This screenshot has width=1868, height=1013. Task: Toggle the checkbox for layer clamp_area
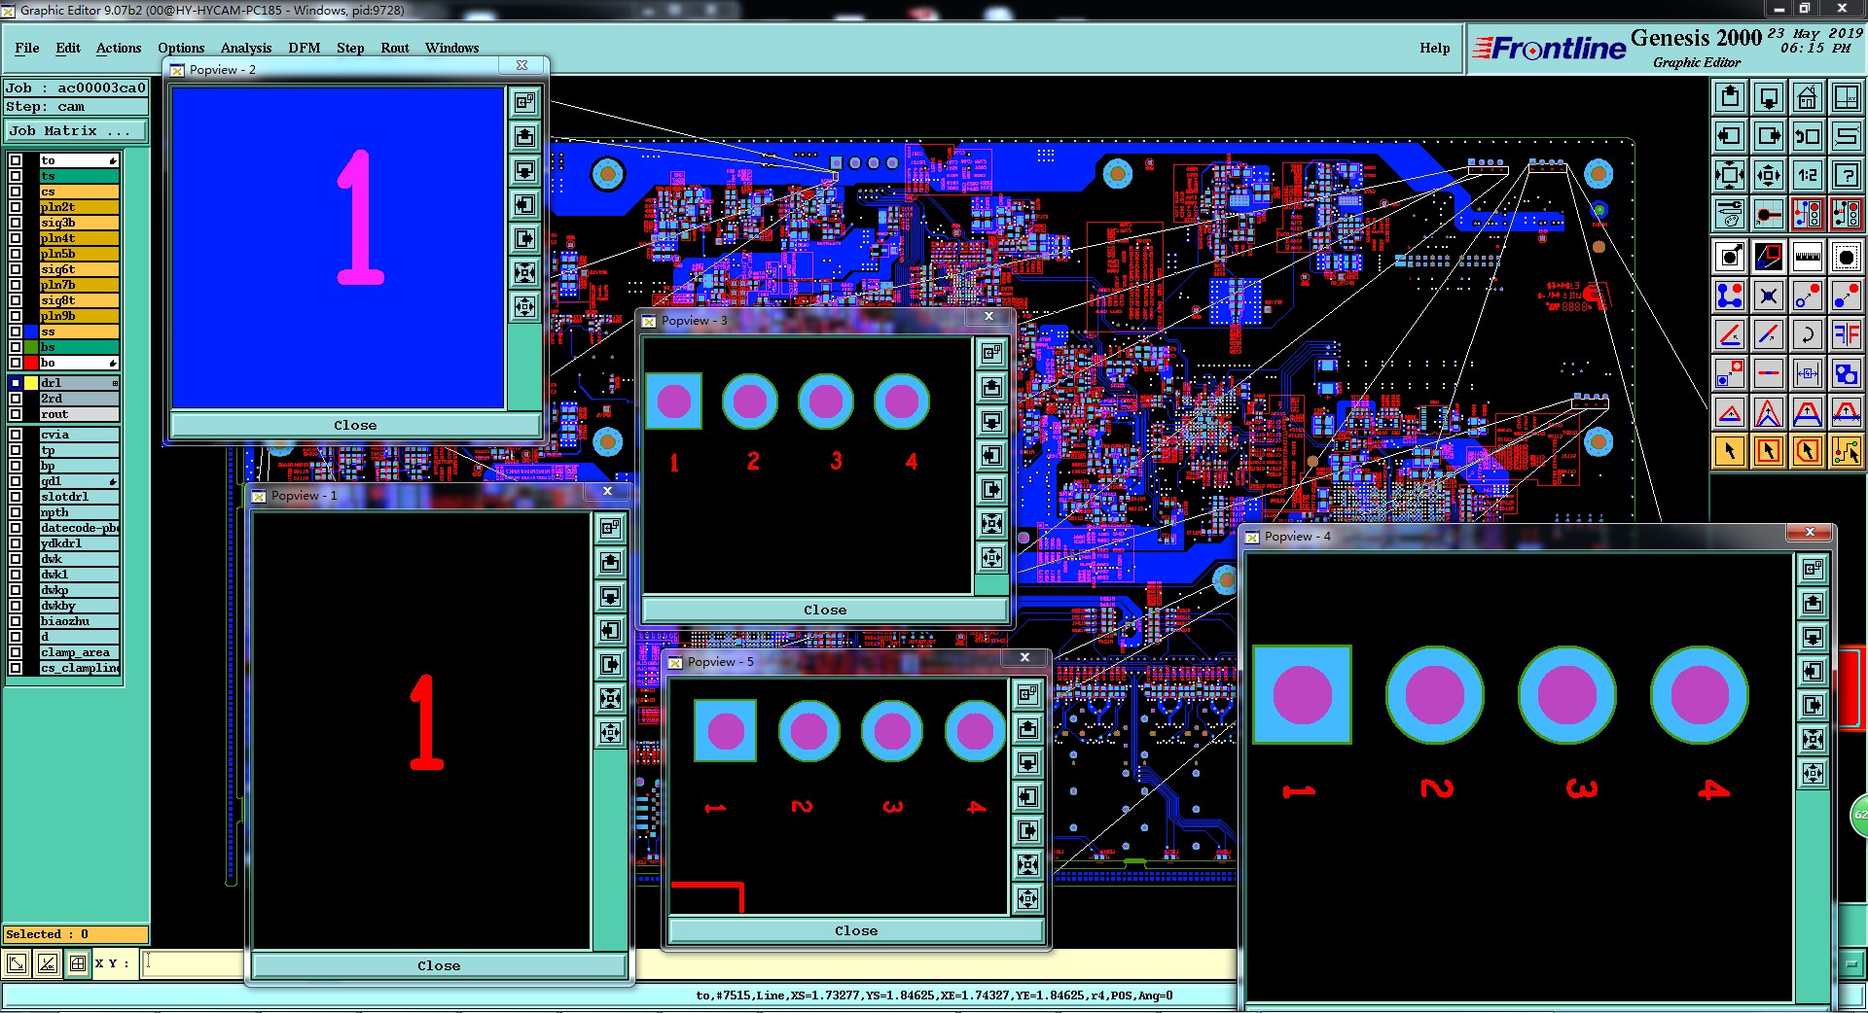[x=16, y=652]
